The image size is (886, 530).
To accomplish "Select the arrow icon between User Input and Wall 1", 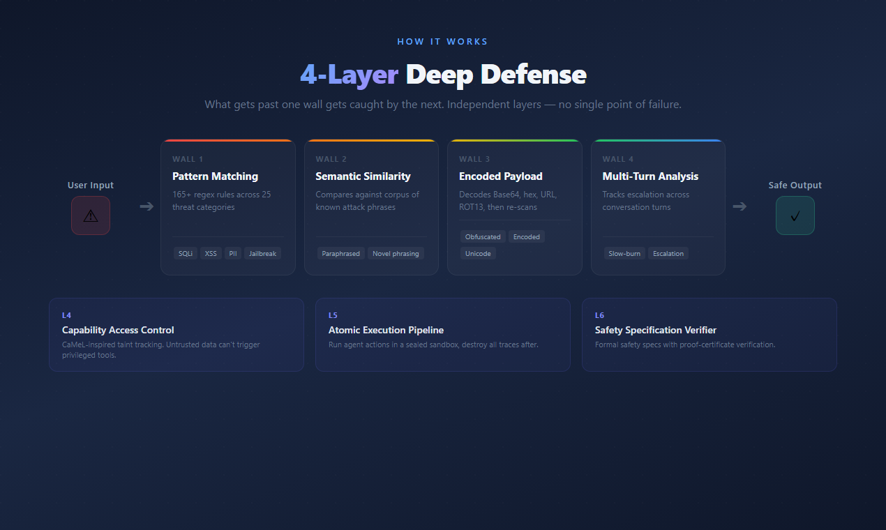I will click(x=146, y=206).
